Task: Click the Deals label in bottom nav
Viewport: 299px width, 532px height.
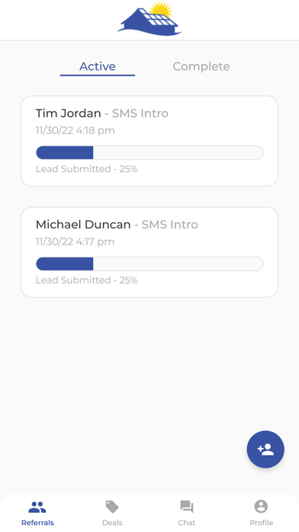Action: point(112,523)
